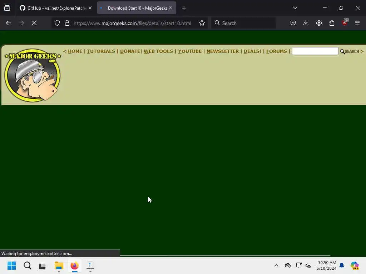Go back to the previous page

coord(9,23)
